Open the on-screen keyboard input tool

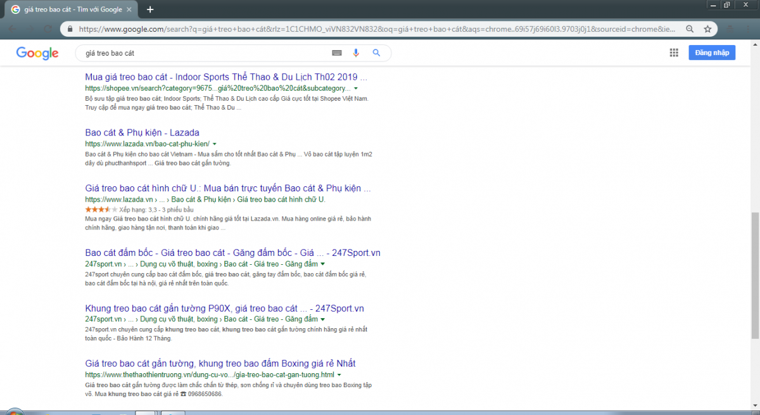tap(336, 53)
